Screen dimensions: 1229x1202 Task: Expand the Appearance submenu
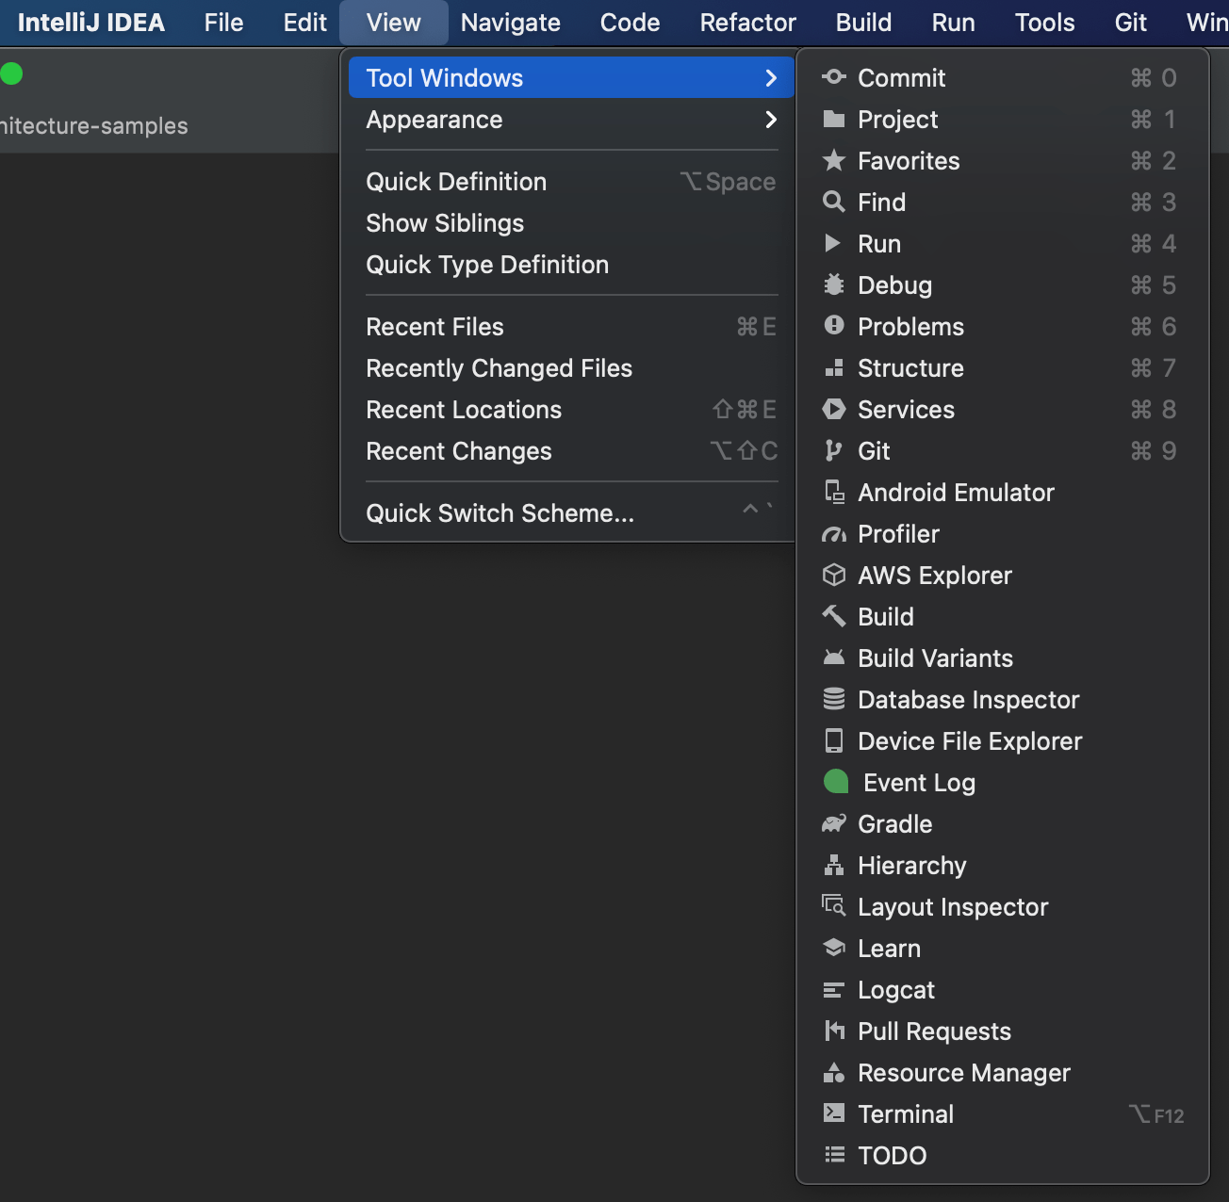pyautogui.click(x=434, y=120)
